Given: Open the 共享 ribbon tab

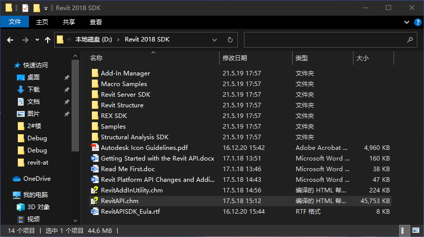Looking at the screenshot, I should (x=68, y=22).
